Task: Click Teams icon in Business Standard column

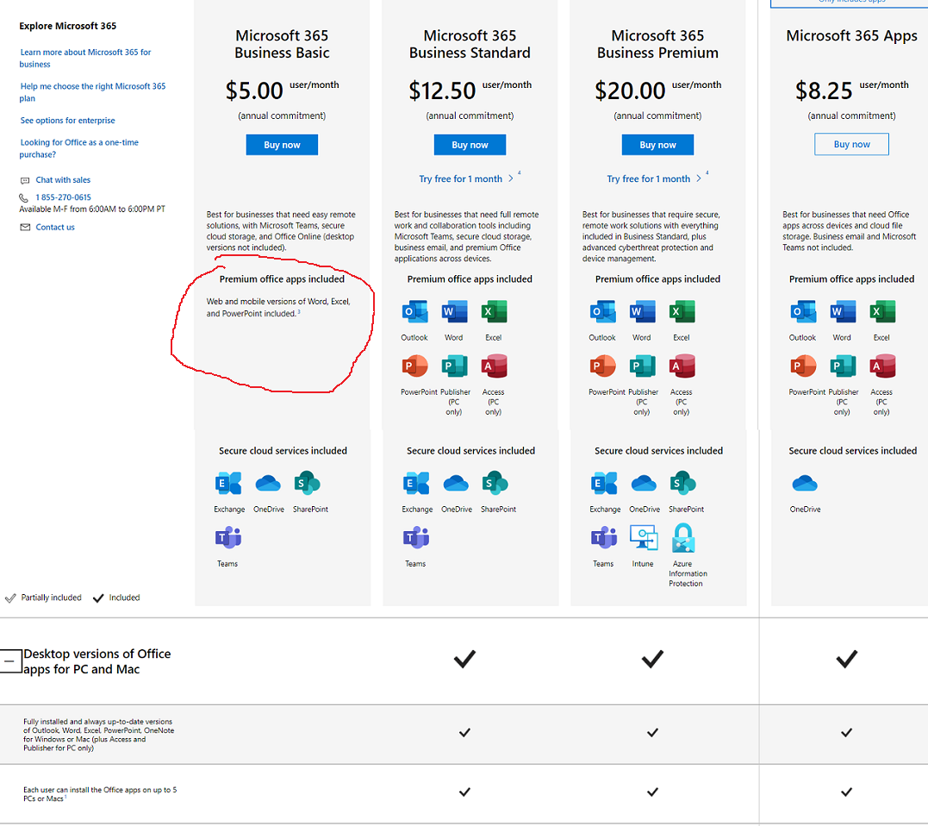Action: [416, 538]
